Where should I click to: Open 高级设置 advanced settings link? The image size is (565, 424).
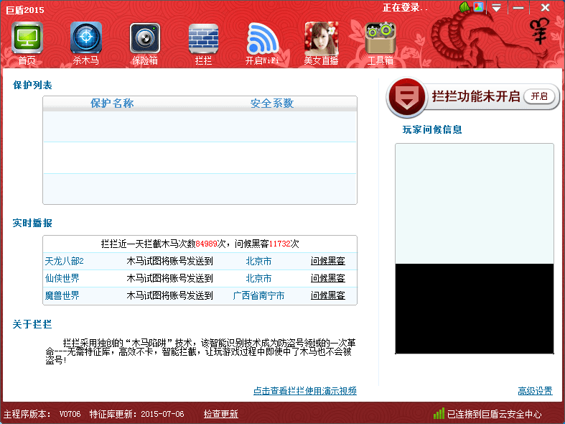click(x=535, y=391)
